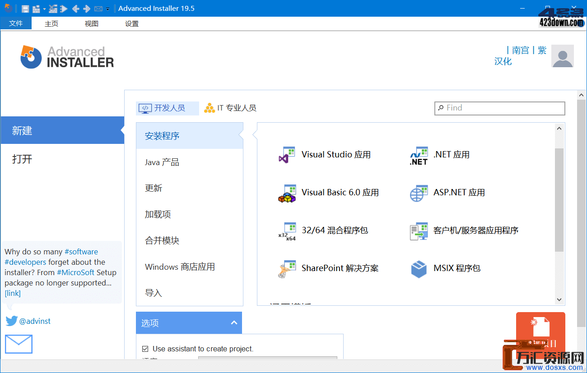Click the 选项 panel header label
The image size is (587, 373).
click(150, 323)
